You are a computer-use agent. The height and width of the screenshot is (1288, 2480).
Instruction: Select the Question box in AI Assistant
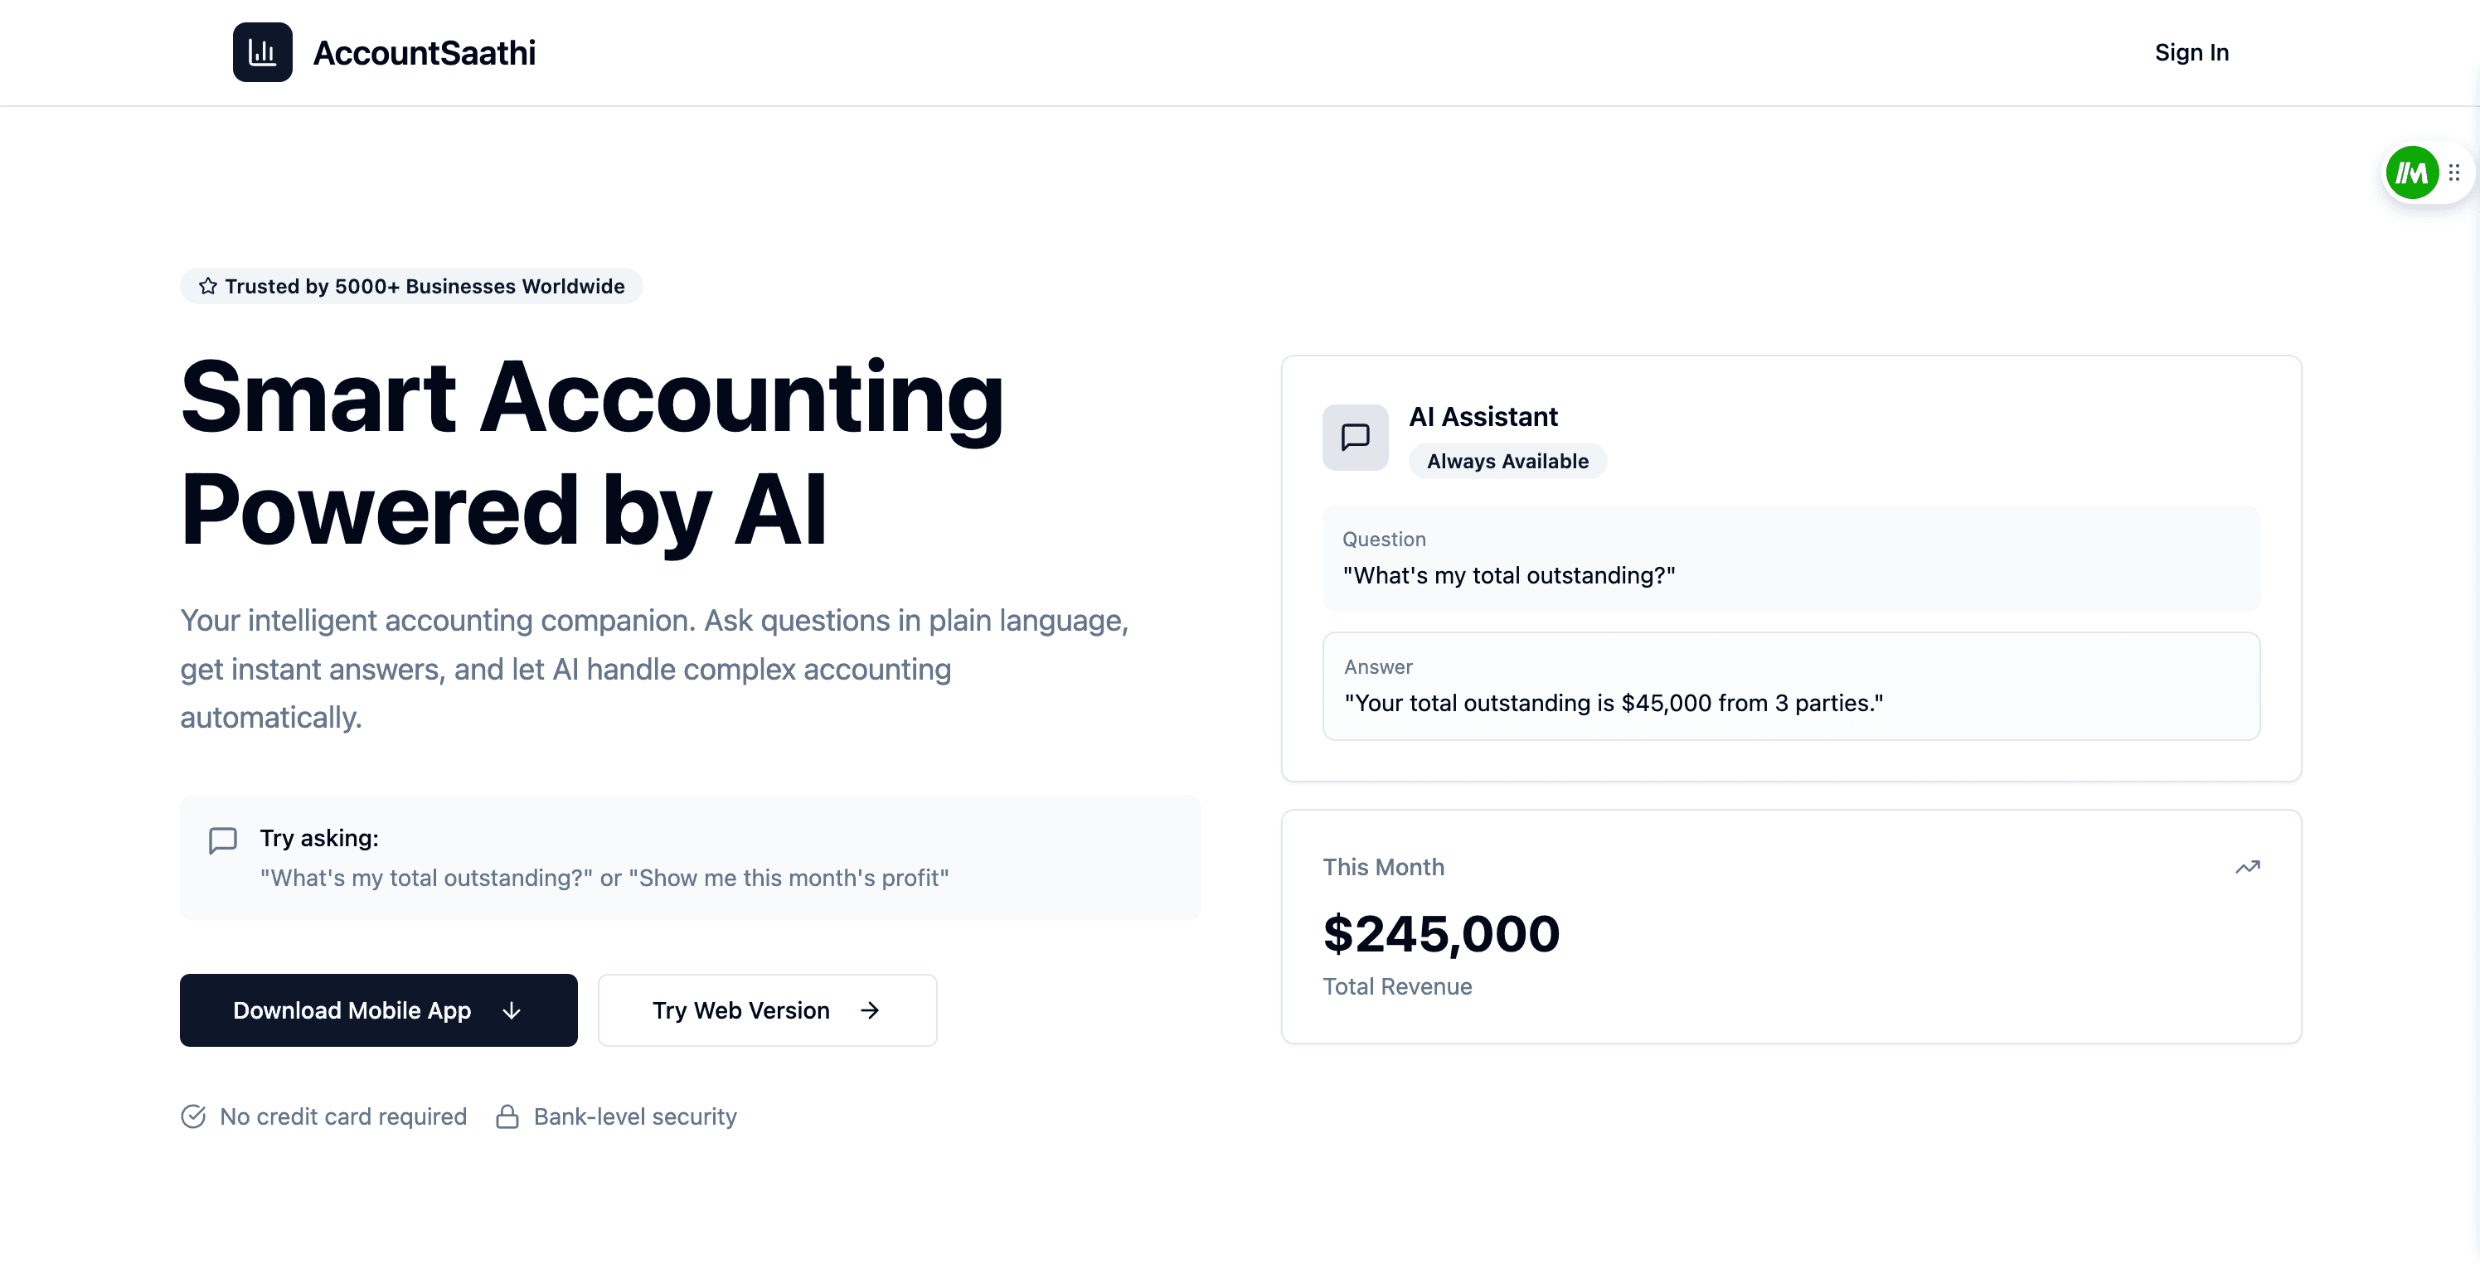[1789, 559]
